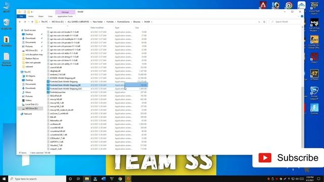
Task: Refresh the Win64 folder view
Action: [264, 22]
